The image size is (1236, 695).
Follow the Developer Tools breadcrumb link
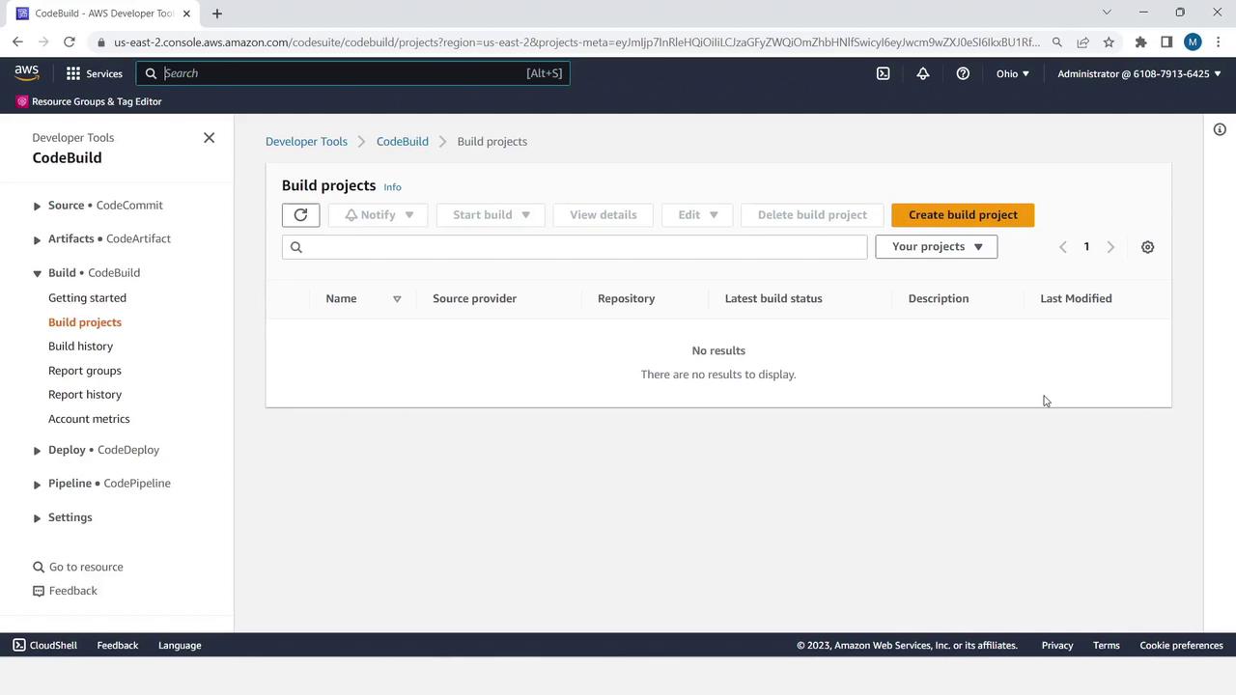pos(306,142)
